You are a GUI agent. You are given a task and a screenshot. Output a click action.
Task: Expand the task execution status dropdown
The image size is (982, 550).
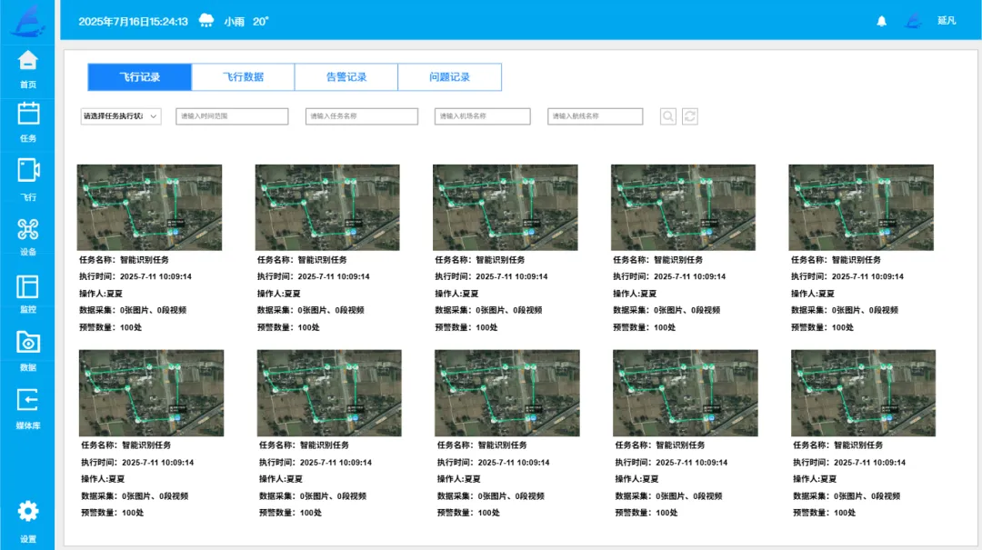coord(121,116)
